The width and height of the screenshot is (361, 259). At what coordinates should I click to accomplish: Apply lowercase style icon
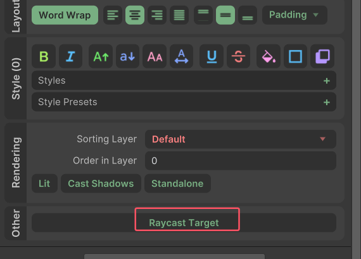pos(127,56)
